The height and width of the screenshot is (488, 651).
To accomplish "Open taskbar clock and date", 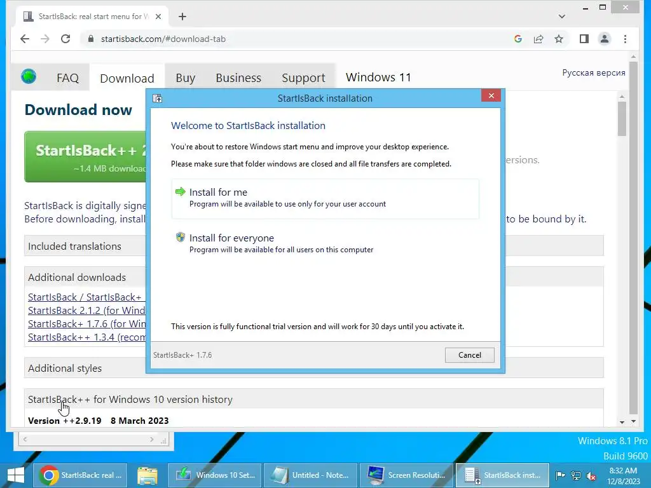I will pyautogui.click(x=623, y=475).
